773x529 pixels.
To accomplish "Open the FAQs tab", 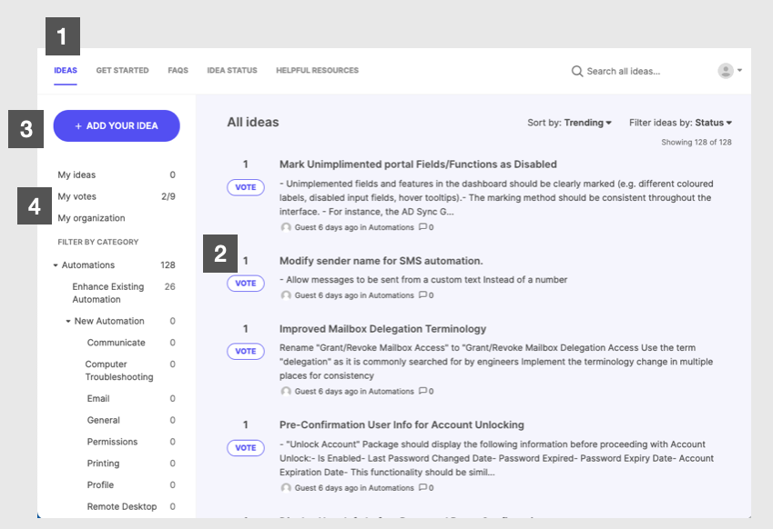I will (178, 70).
